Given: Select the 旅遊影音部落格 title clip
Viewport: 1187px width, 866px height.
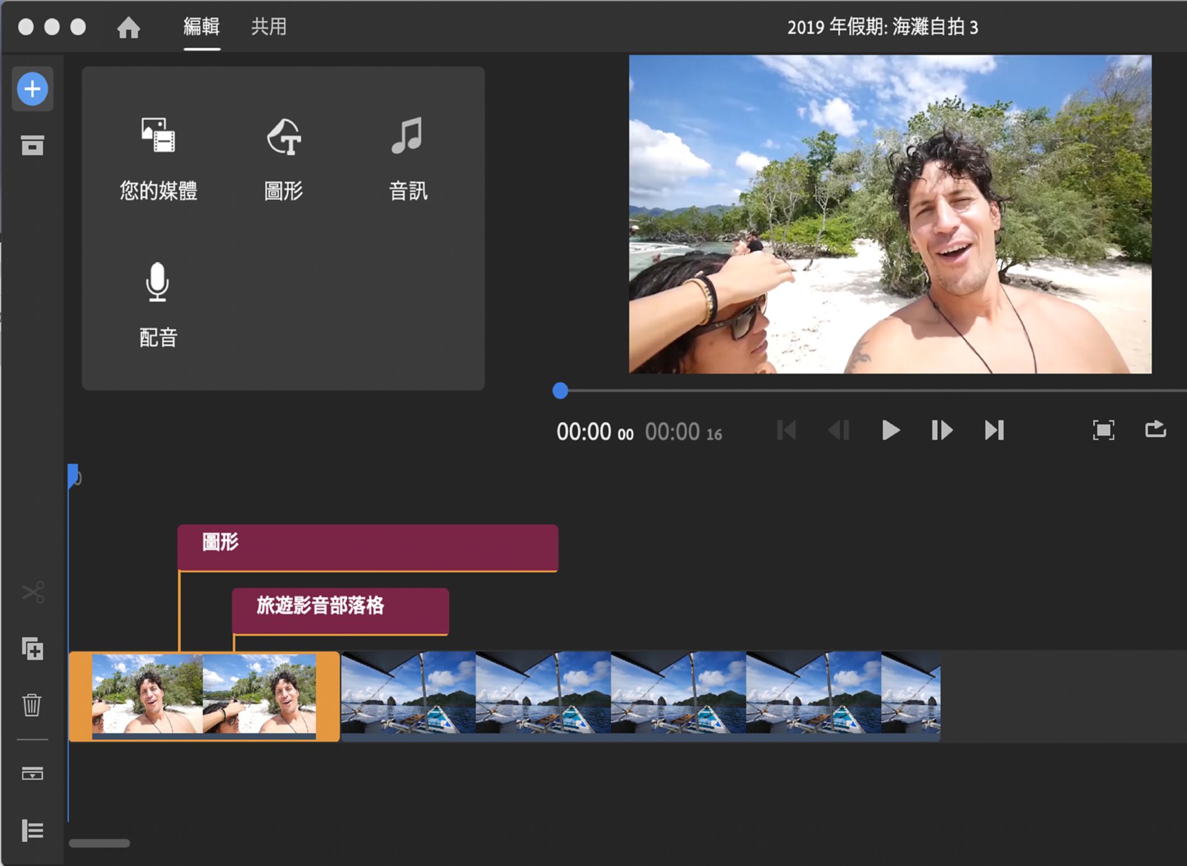Looking at the screenshot, I should tap(340, 611).
